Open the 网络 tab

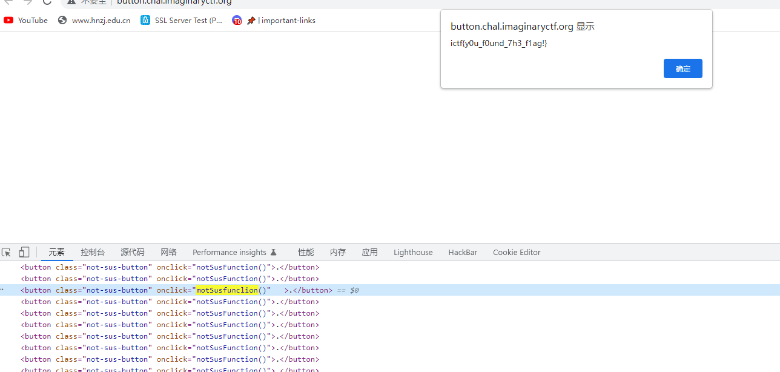(x=169, y=252)
